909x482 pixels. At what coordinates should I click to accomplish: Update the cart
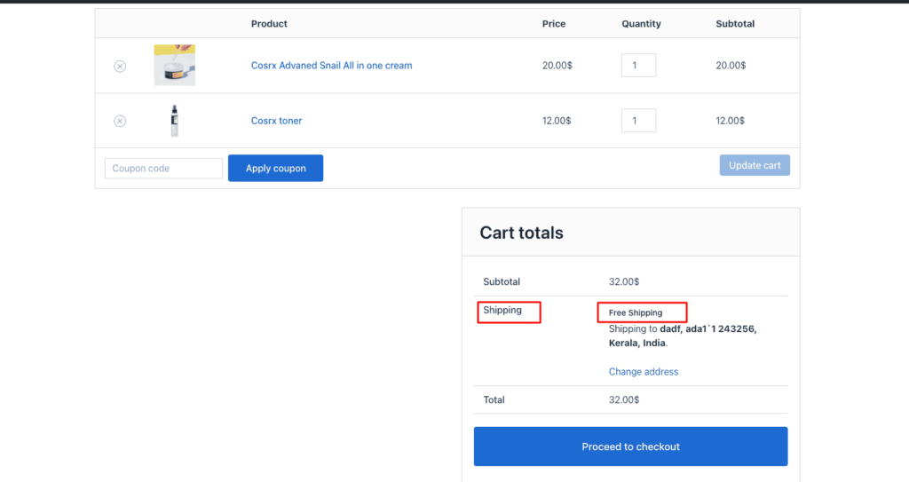[x=755, y=165]
